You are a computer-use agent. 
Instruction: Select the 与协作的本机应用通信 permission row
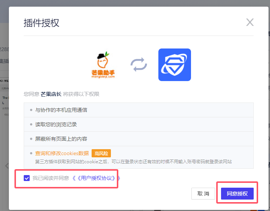pyautogui.click(x=139, y=110)
